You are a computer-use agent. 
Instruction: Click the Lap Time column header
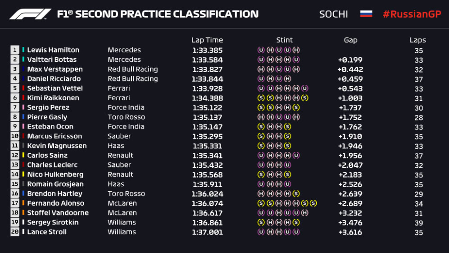207,40
